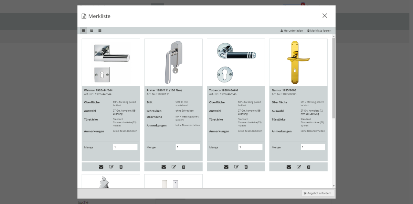Click 'ohne Schrauben' value in Prater card
Viewport: 413px width, 204px height.
[x=184, y=111]
